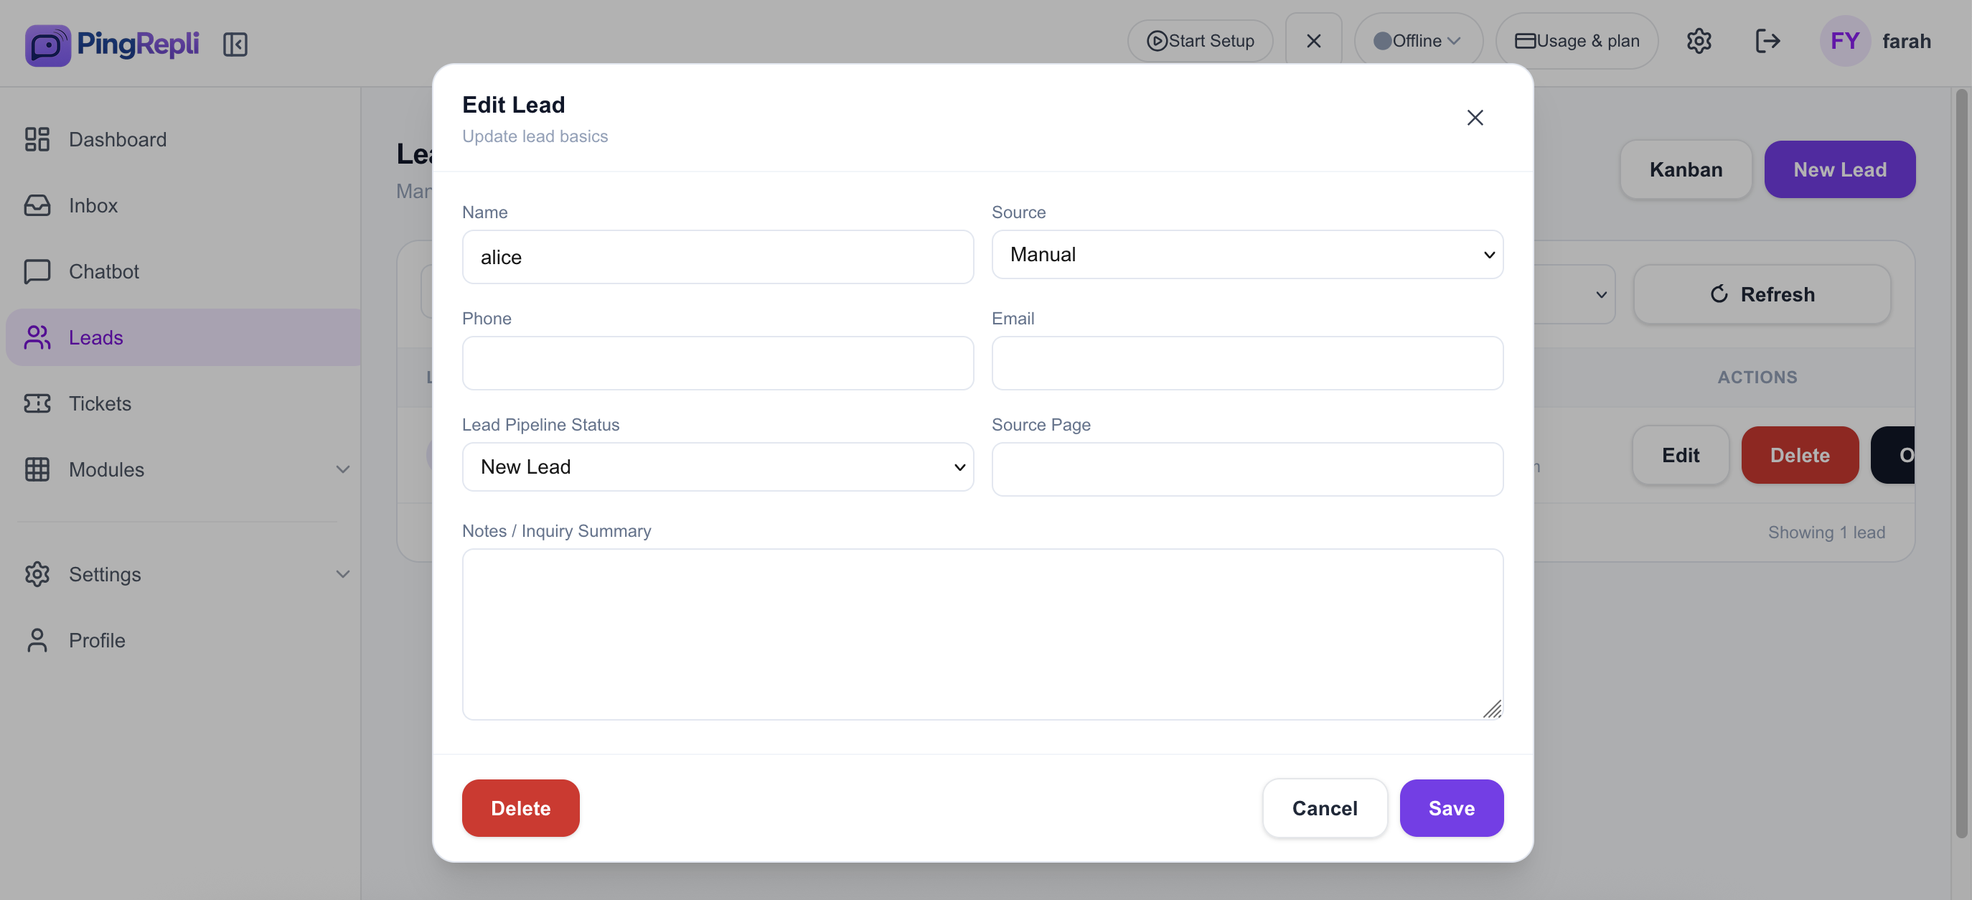Click the FY user avatar
The height and width of the screenshot is (900, 1972).
[1845, 41]
